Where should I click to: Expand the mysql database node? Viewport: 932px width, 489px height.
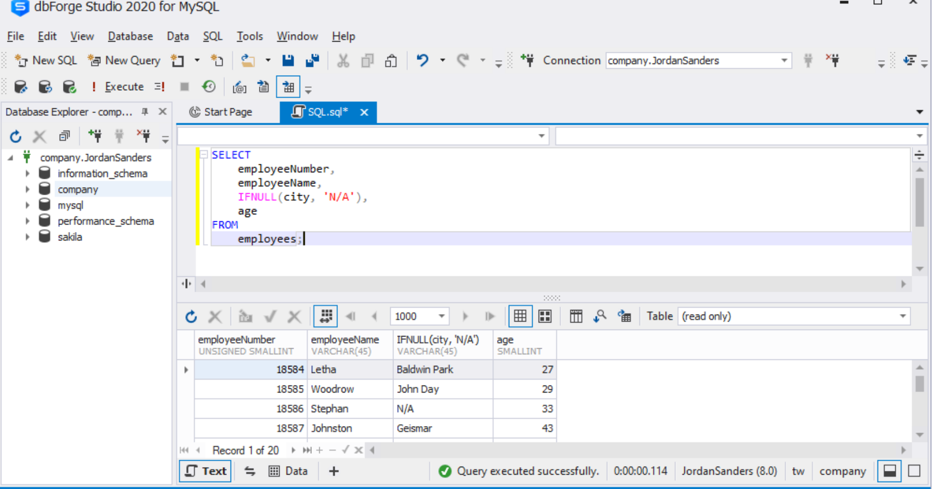pos(27,205)
